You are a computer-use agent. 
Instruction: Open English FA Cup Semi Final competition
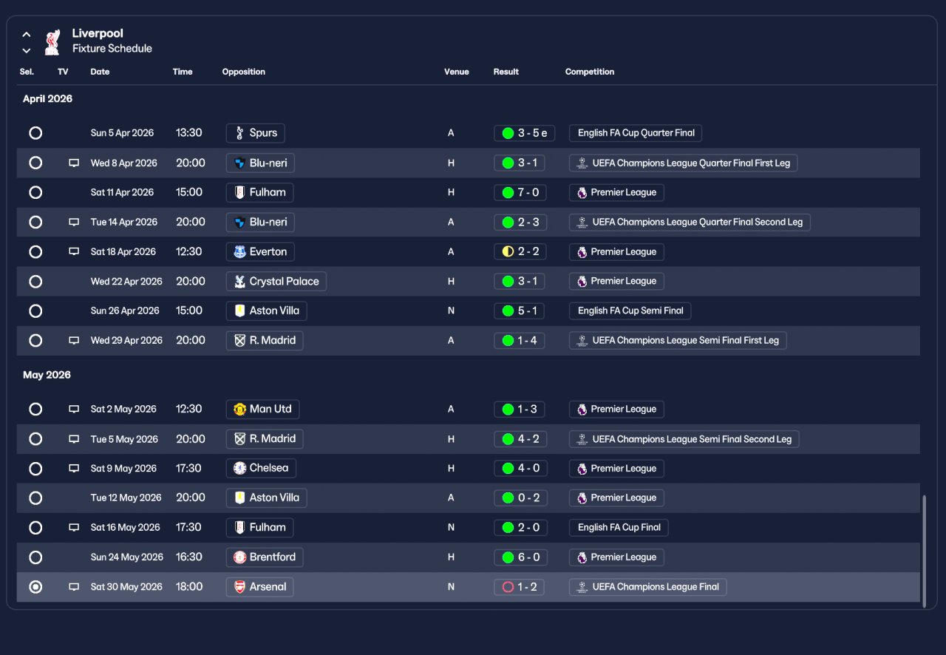click(x=630, y=310)
